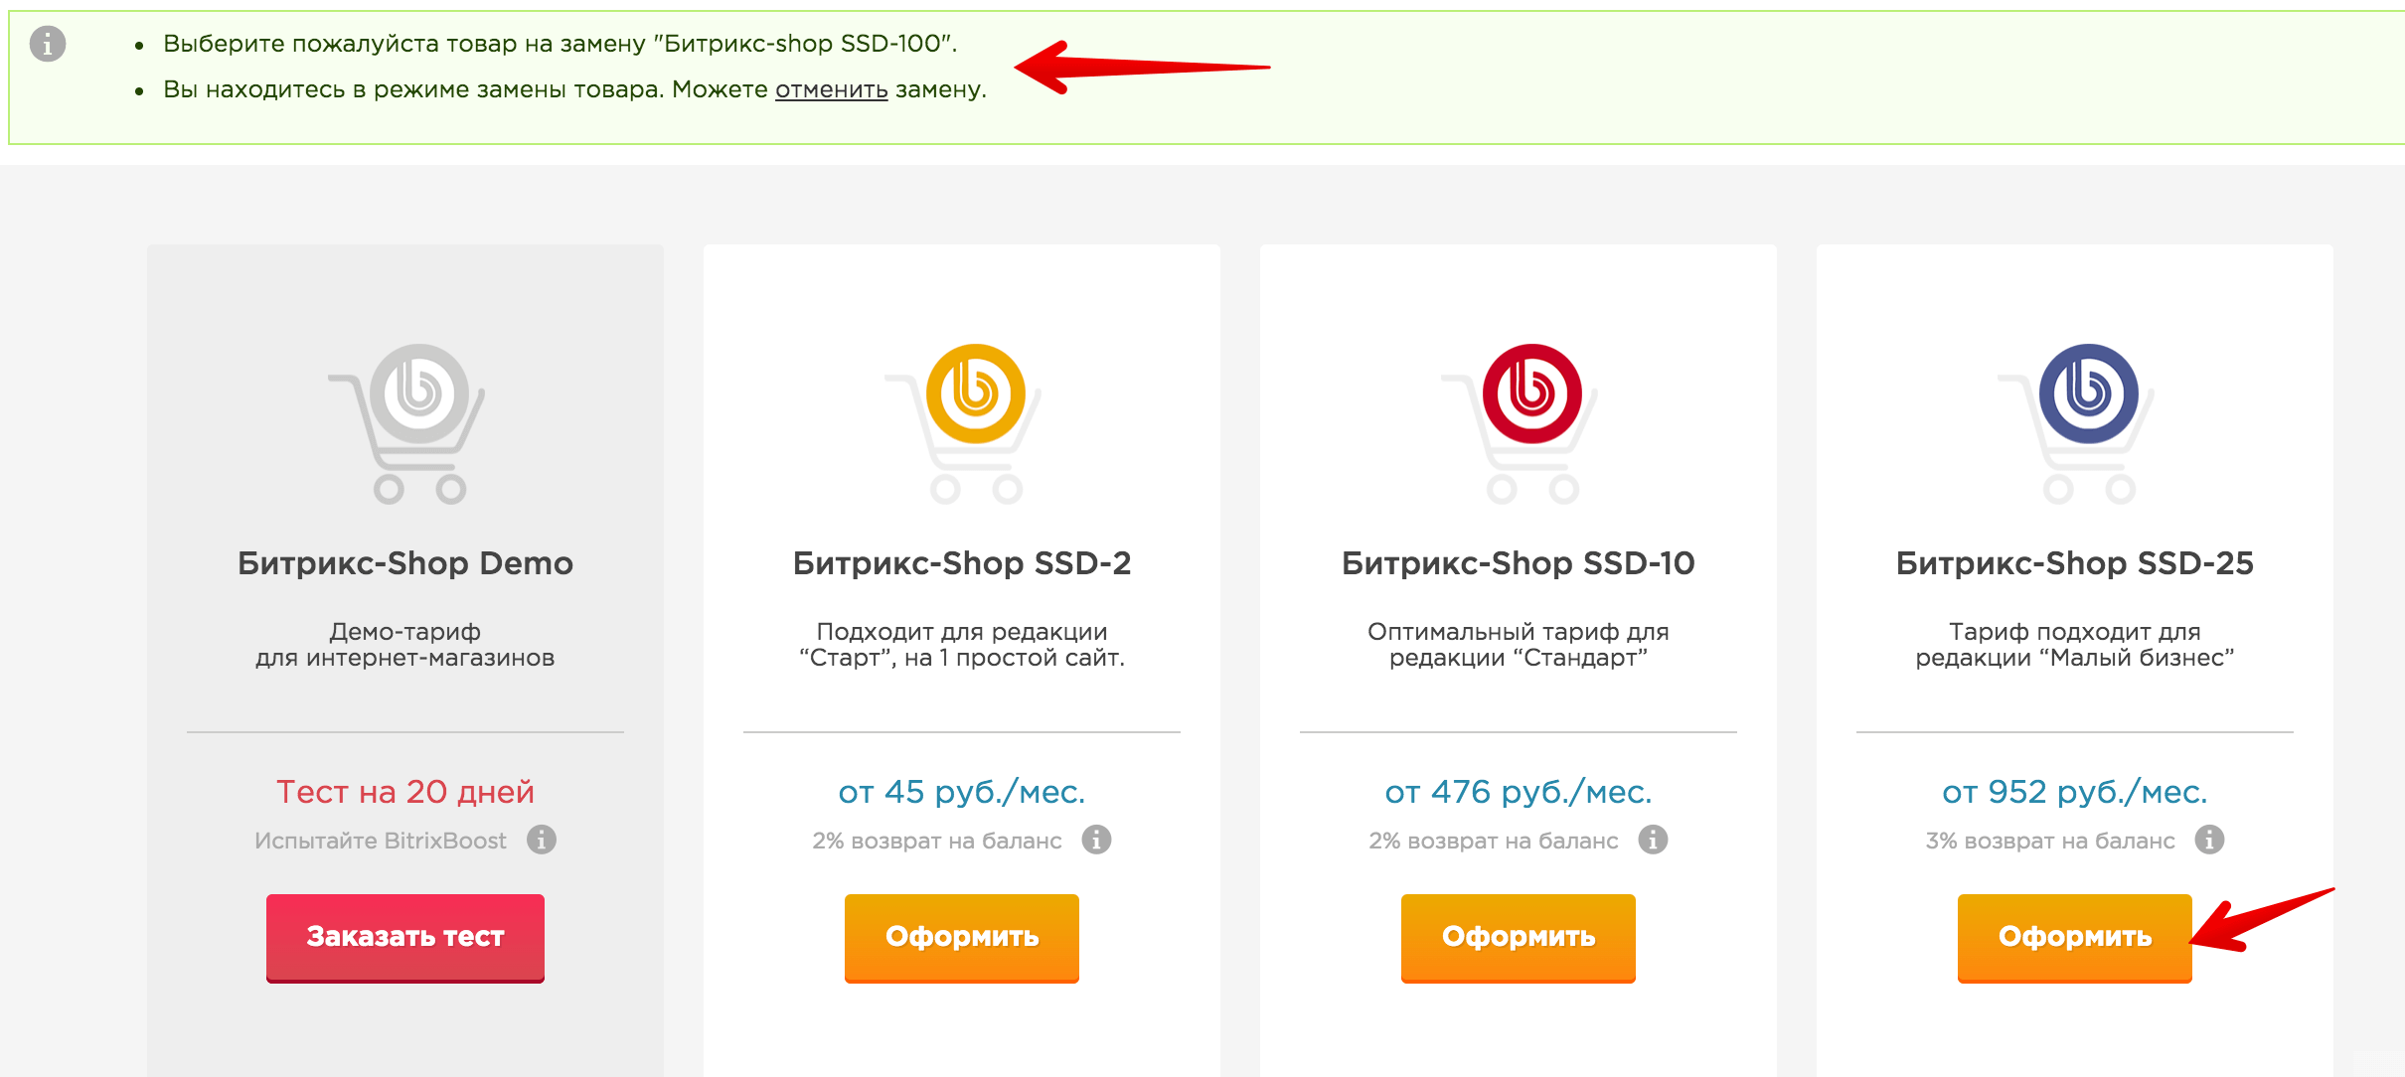Click the отменить link to cancel the replacement

pos(832,89)
